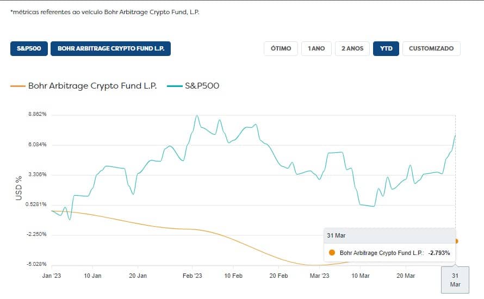Image resolution: width=484 pixels, height=299 pixels.
Task: Click the 10 Feb x-axis label
Action: (233, 276)
